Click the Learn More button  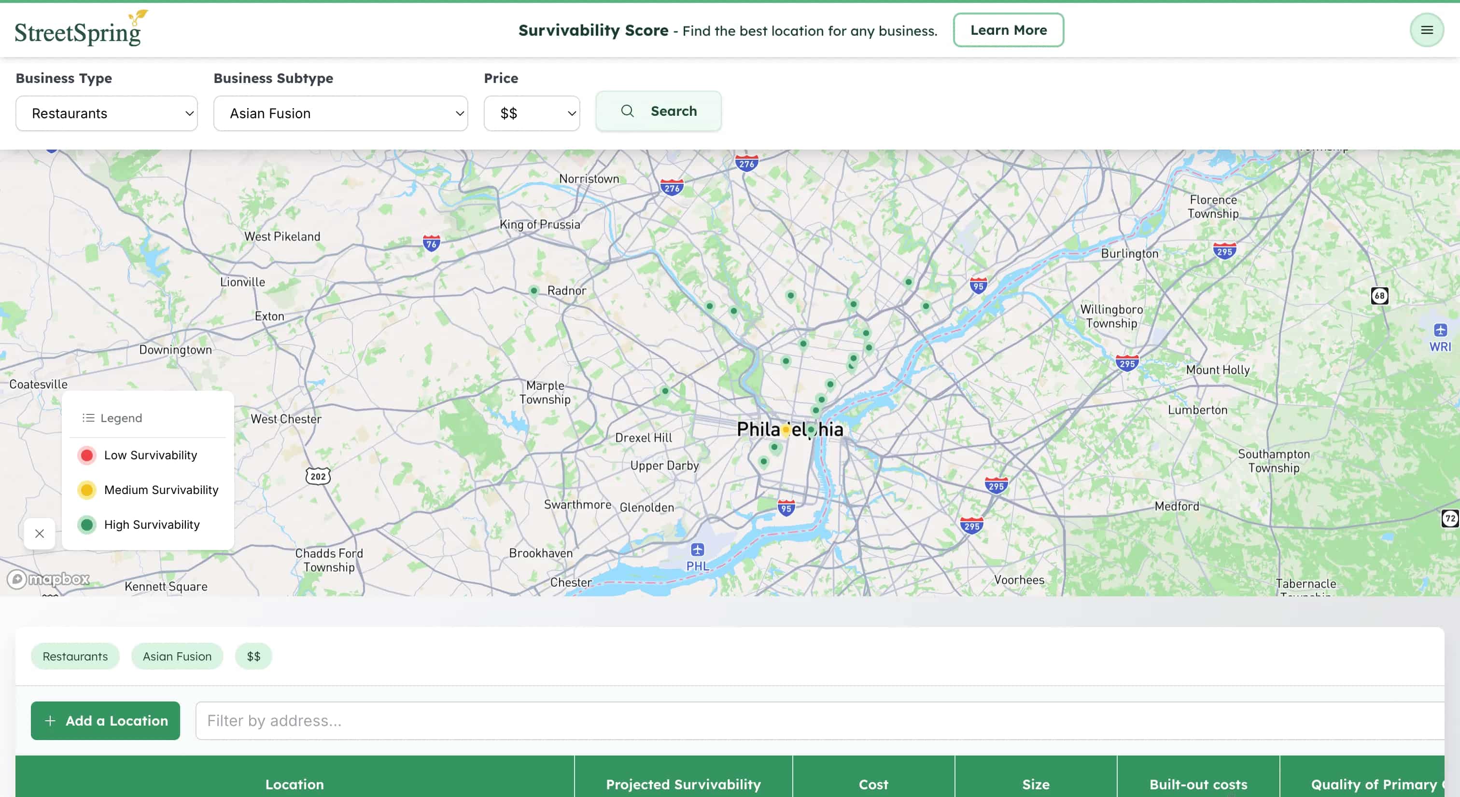click(1008, 29)
